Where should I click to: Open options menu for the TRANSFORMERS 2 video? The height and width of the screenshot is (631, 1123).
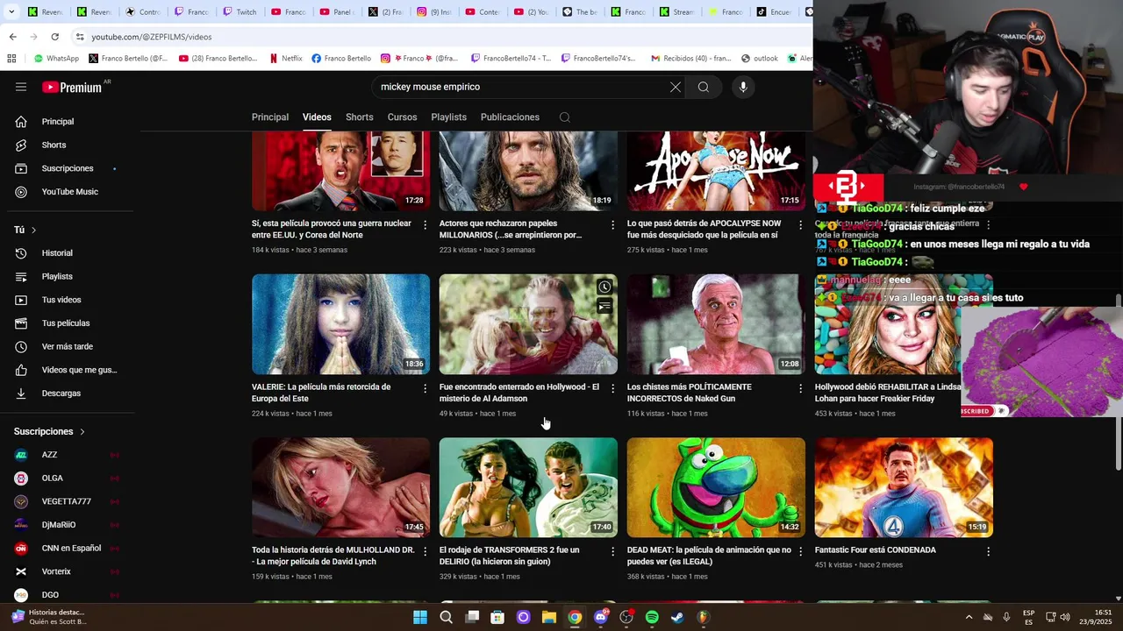click(613, 551)
